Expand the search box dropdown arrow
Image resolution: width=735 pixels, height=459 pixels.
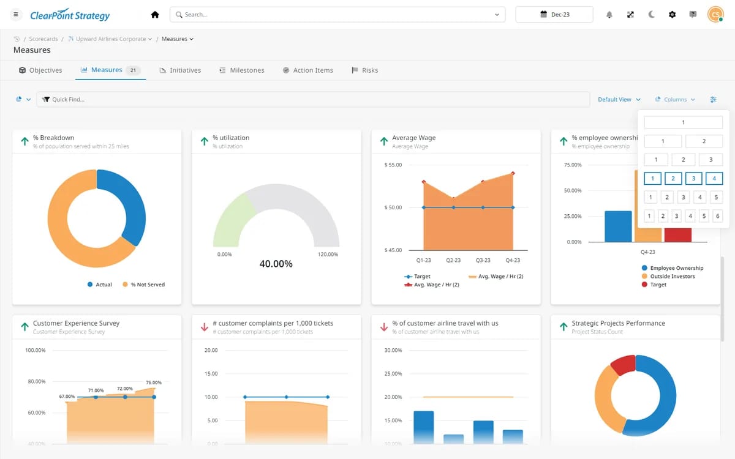pos(497,15)
